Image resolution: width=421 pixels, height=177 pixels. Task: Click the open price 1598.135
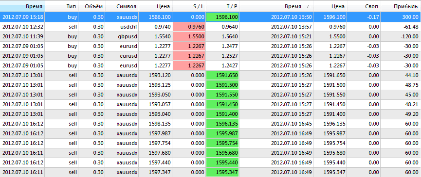(x=159, y=124)
